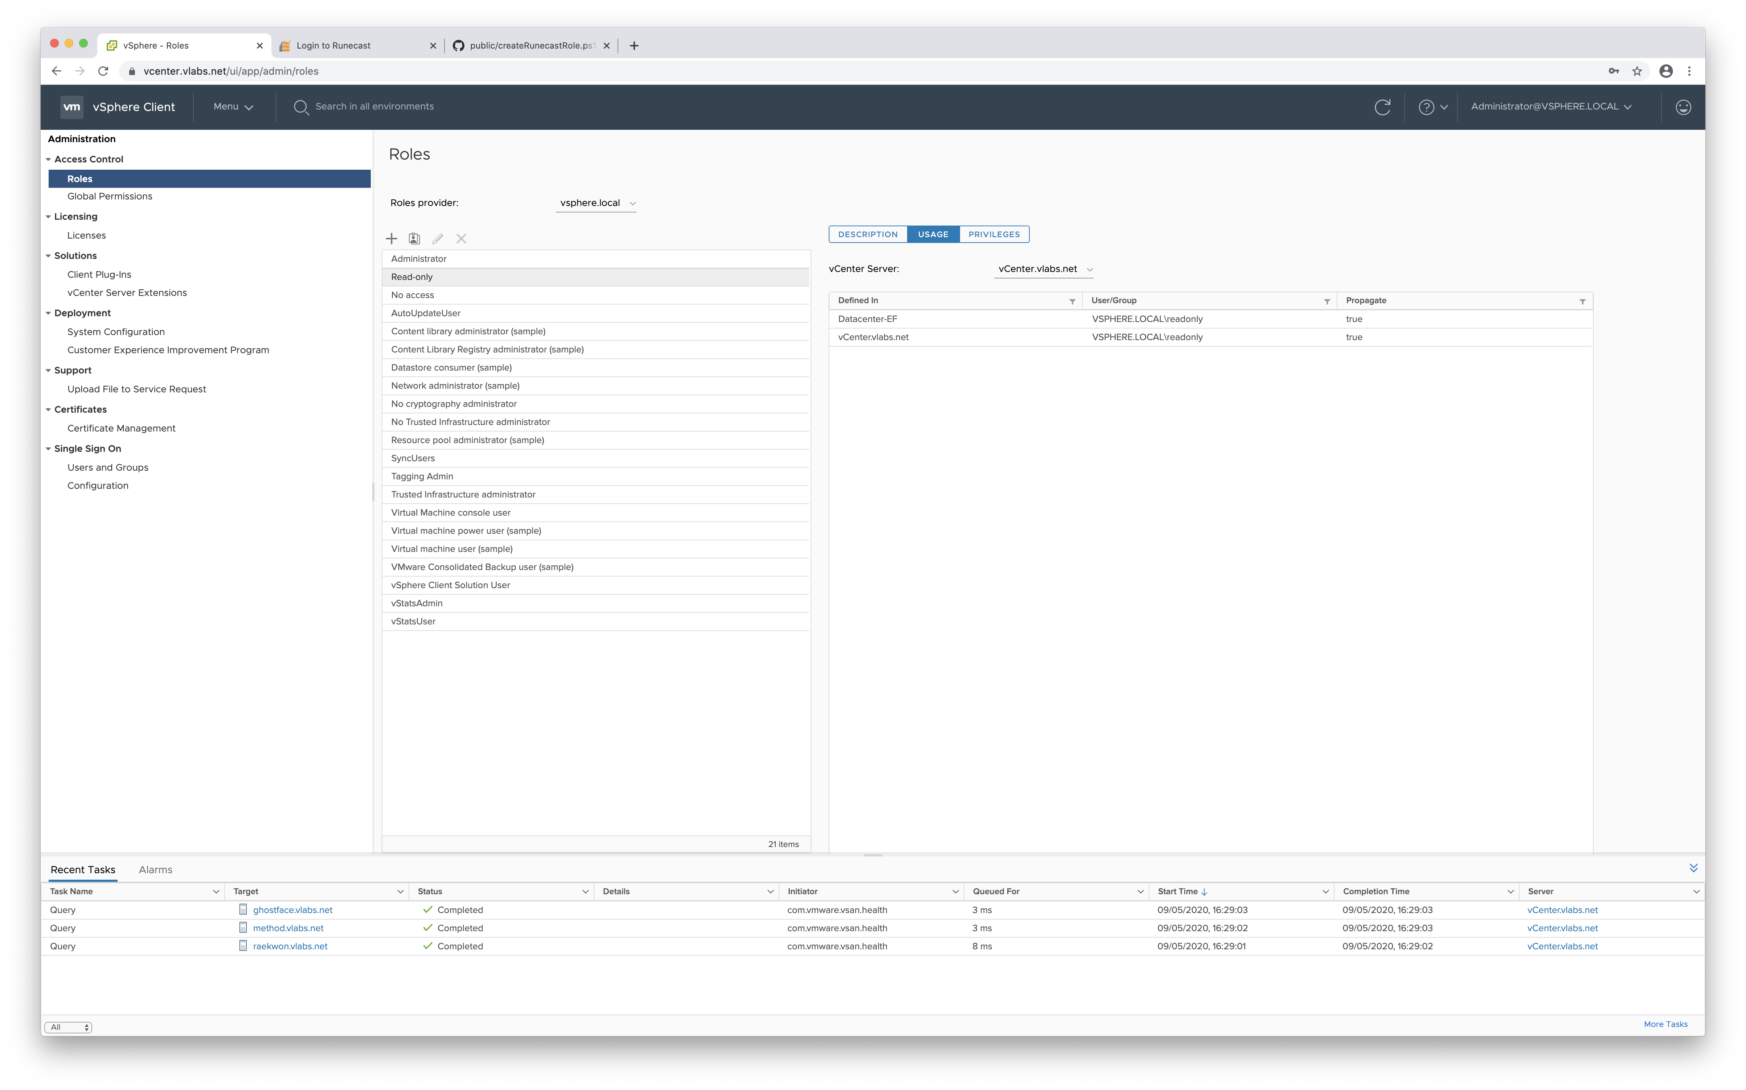Open the Administrator@VSPHERE.LOCAL user dropdown
This screenshot has height=1090, width=1746.
(1550, 107)
